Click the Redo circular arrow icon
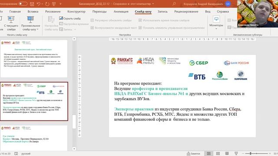 (47, 4)
